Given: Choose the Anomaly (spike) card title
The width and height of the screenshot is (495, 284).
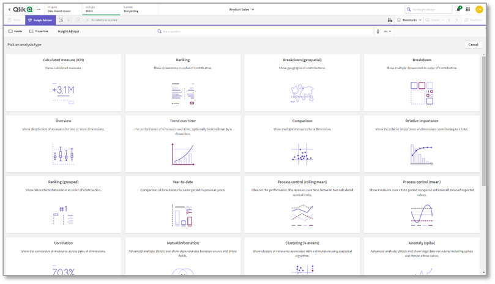Looking at the screenshot, I should click(422, 243).
